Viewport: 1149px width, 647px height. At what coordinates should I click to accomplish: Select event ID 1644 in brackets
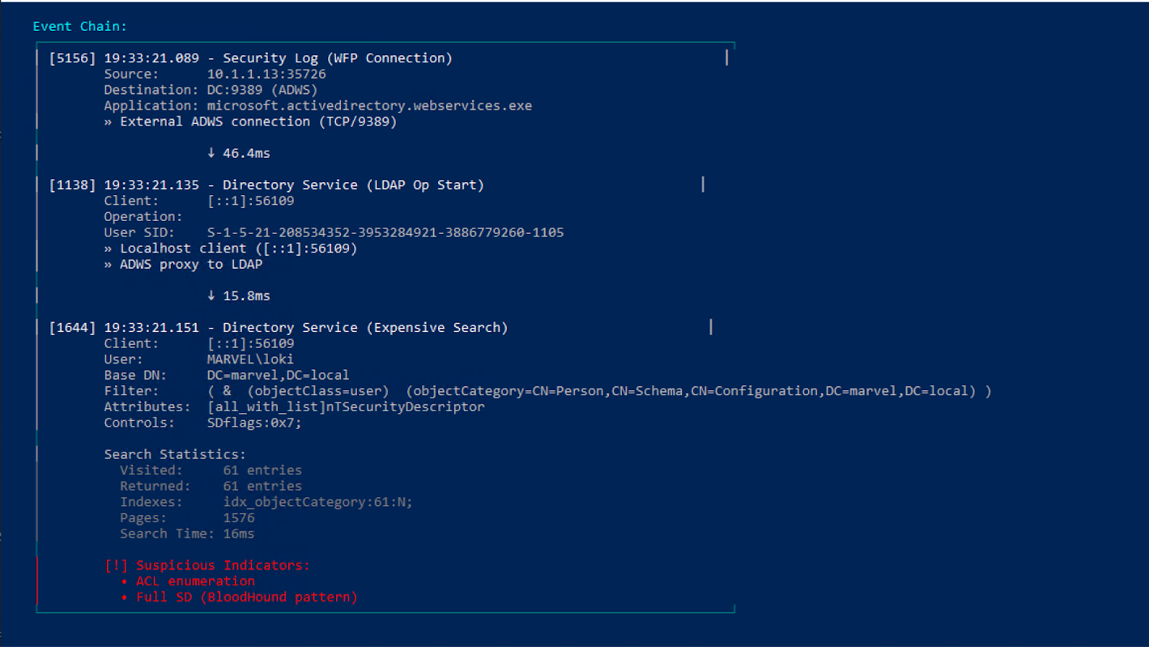pos(72,328)
